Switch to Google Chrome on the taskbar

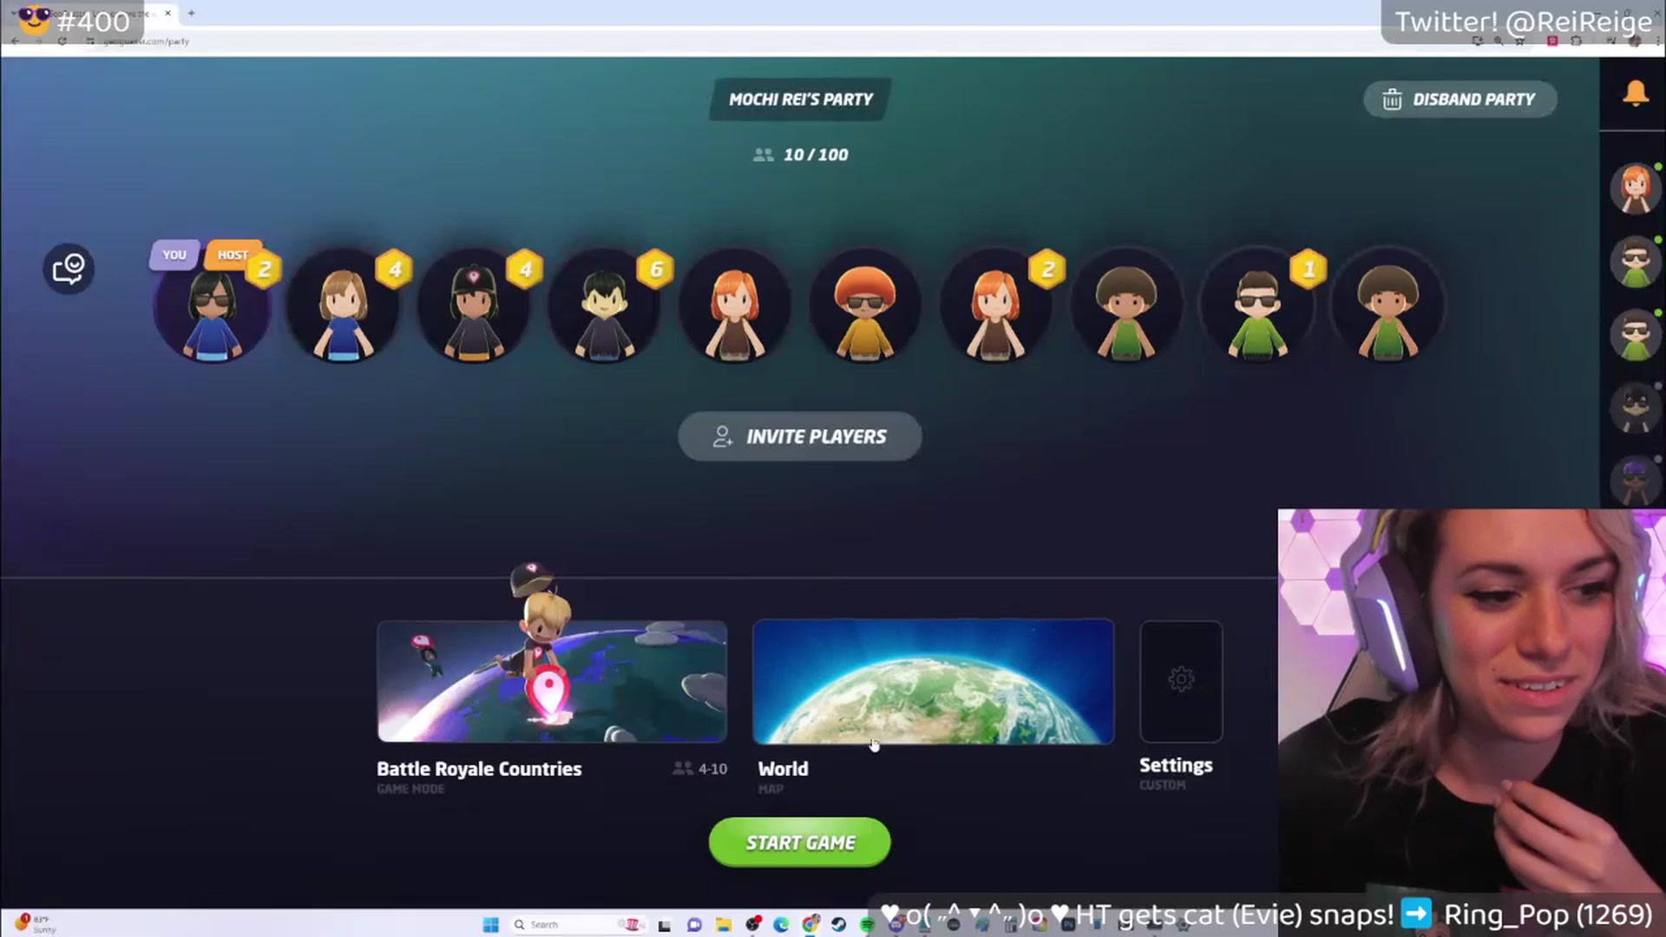tap(810, 925)
